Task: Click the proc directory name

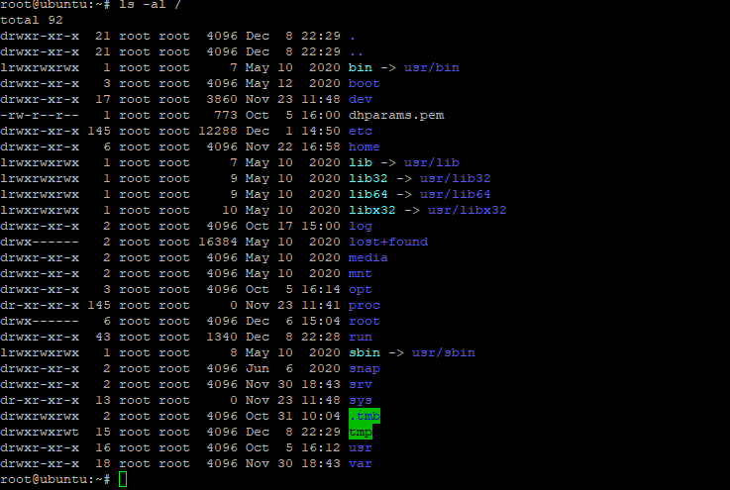Action: click(365, 305)
